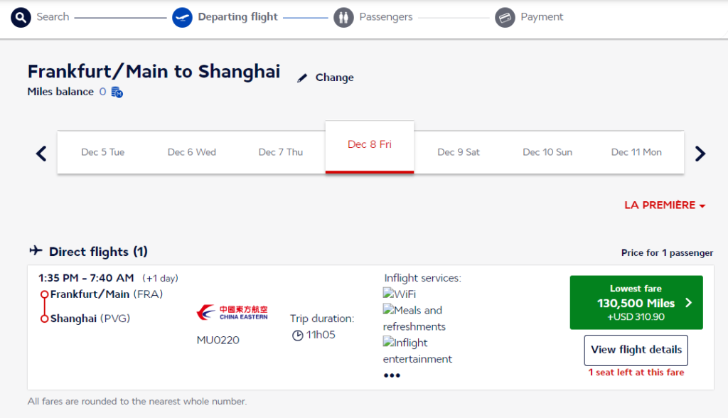Click the Search magnifier icon in the stepper

(20, 17)
